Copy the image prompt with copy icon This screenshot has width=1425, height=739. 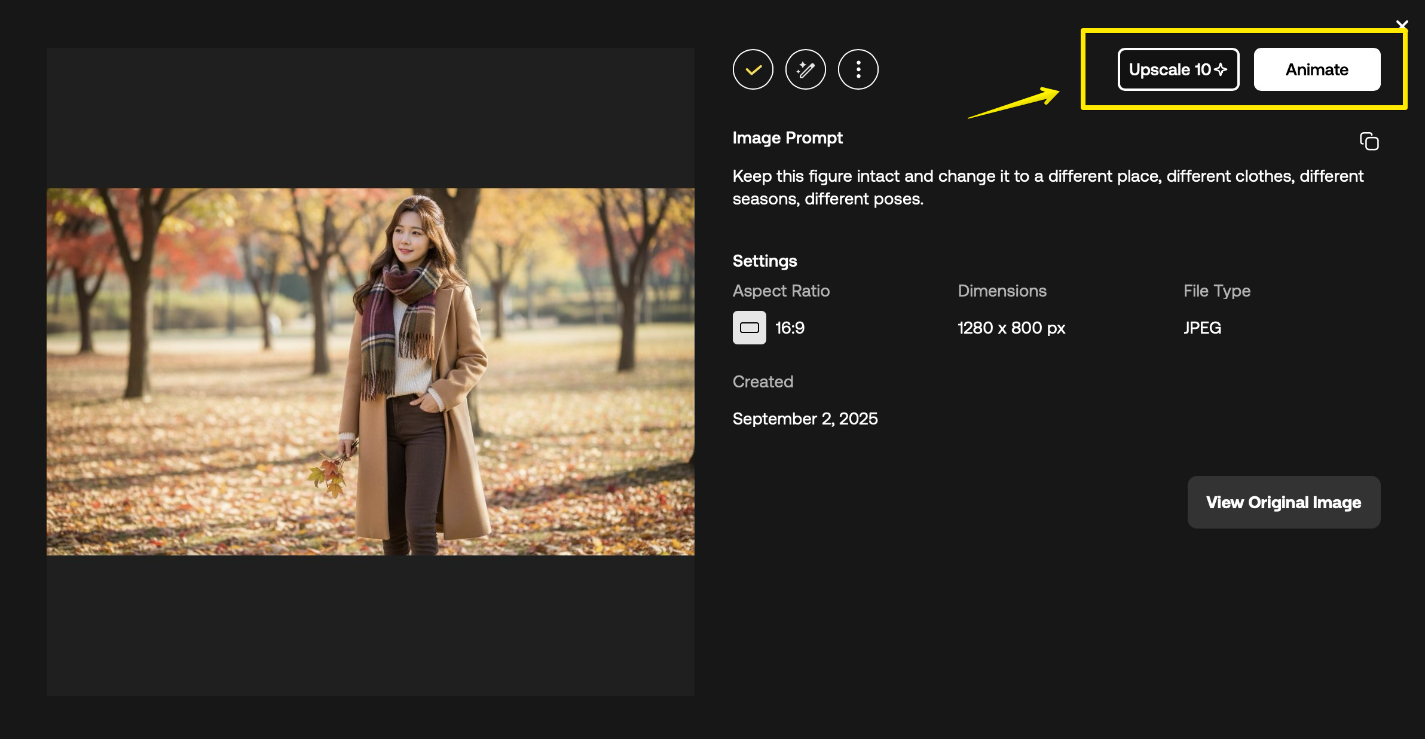pyautogui.click(x=1369, y=141)
